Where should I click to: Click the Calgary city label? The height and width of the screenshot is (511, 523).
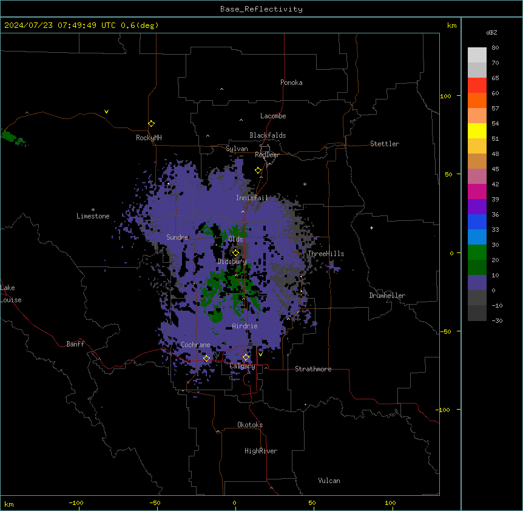[242, 366]
